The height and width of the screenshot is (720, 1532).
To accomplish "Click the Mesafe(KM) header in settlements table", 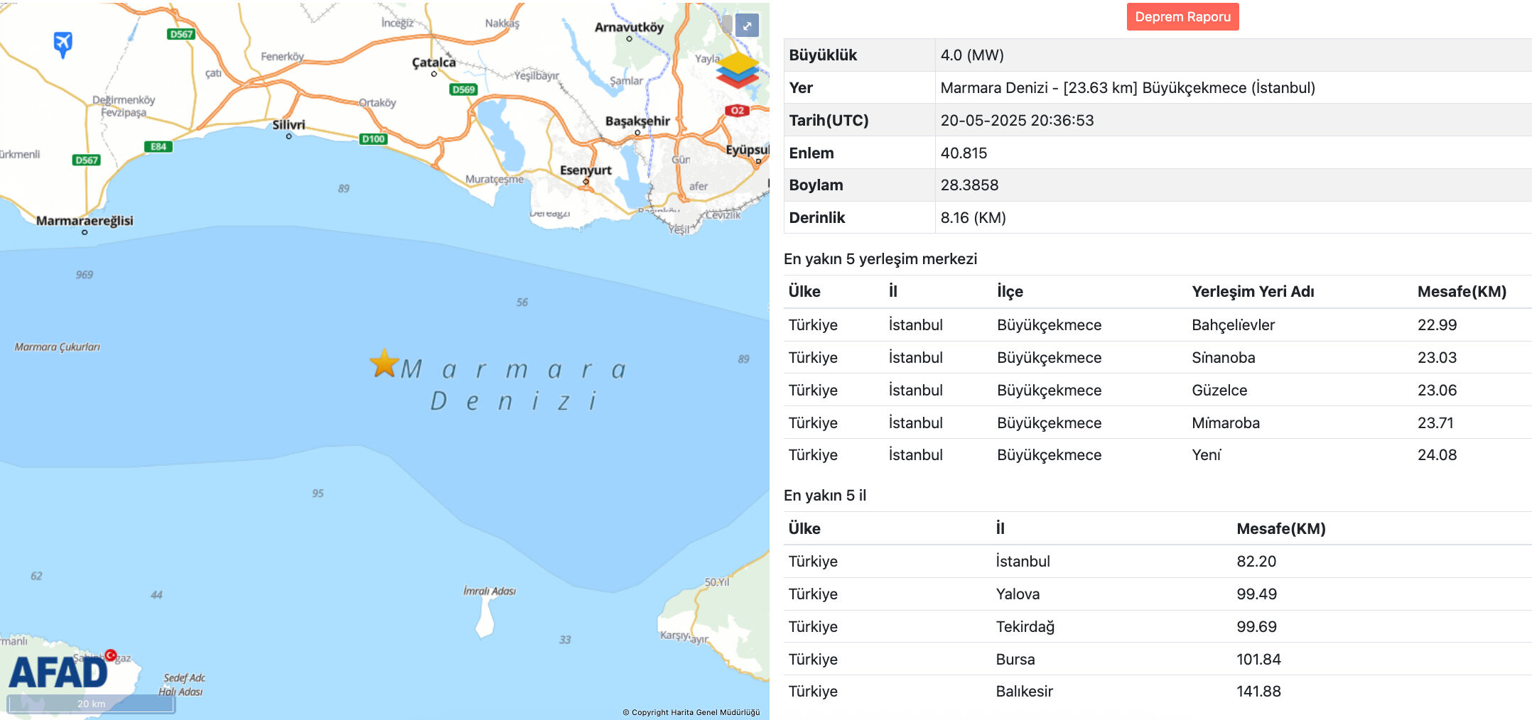I will [1462, 292].
